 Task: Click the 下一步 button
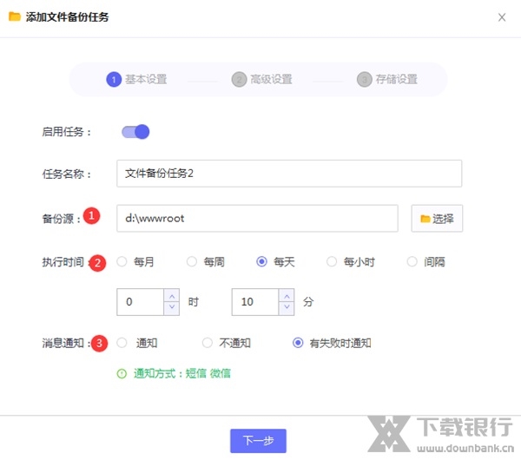[258, 441]
